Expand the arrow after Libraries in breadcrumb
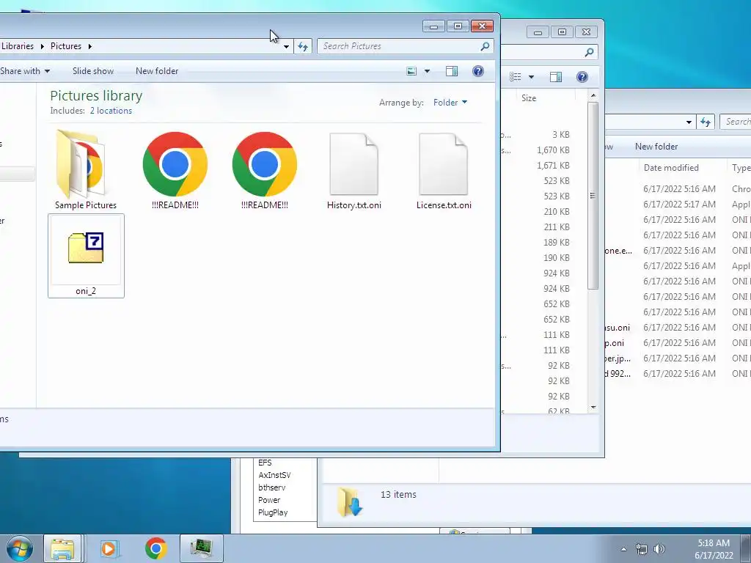The width and height of the screenshot is (751, 563). (x=42, y=46)
